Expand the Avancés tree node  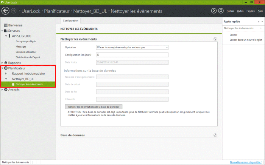pyautogui.click(x=2, y=89)
